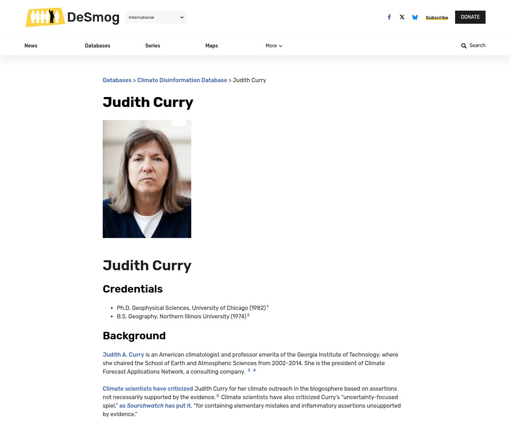Screen dimensions: 510x425
Task: Open 'Climate scientists have criticized' link
Action: [148, 389]
